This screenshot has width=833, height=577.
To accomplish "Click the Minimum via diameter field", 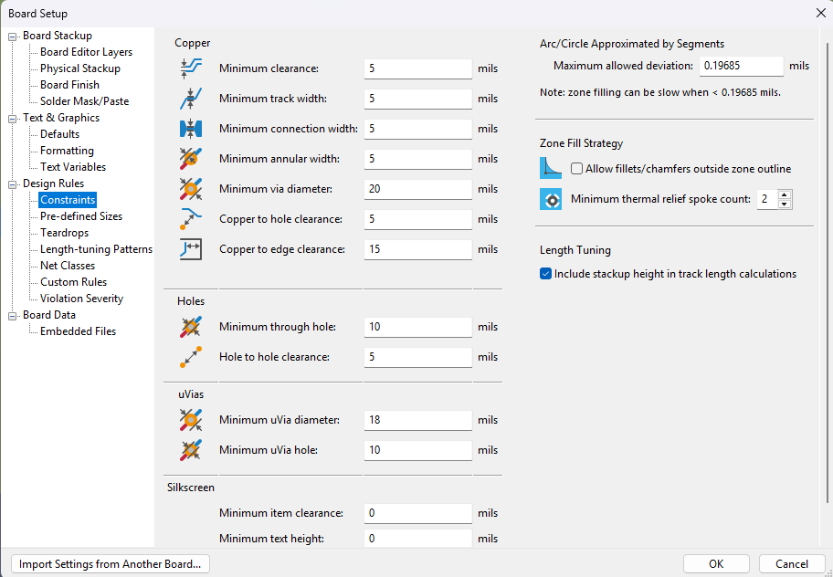I will click(x=418, y=189).
